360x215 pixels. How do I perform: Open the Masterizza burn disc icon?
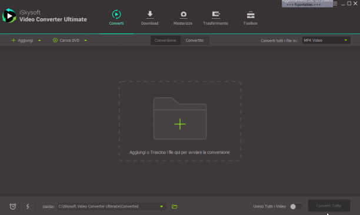pyautogui.click(x=183, y=15)
